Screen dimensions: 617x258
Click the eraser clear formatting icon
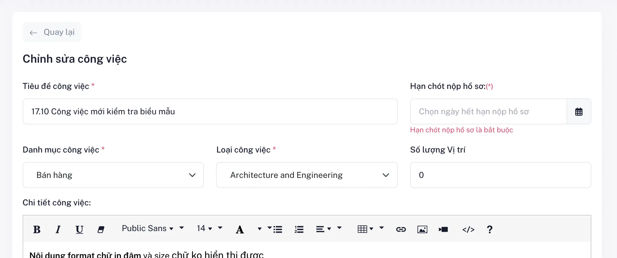pyautogui.click(x=101, y=229)
